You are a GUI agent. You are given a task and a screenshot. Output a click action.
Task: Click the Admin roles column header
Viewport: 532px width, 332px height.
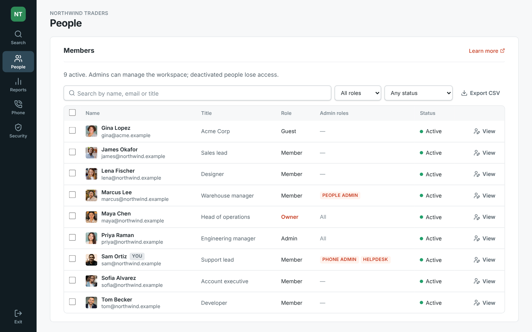click(x=334, y=113)
